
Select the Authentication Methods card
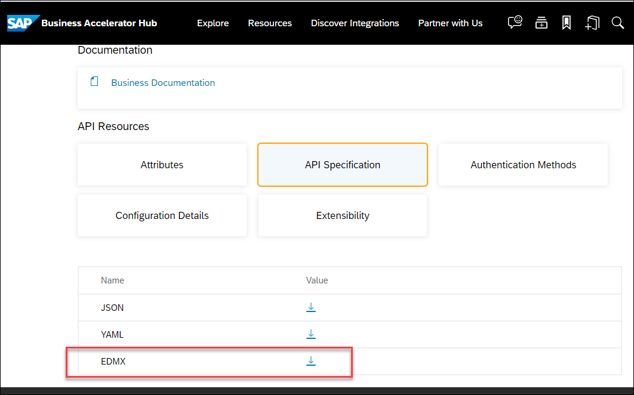pyautogui.click(x=523, y=165)
